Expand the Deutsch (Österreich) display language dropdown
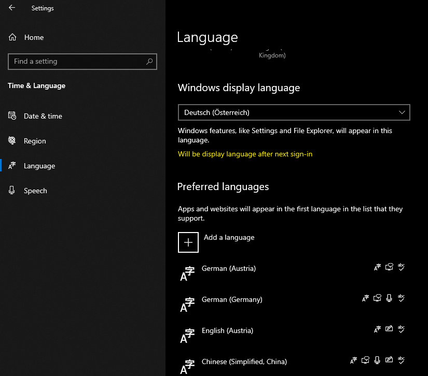The width and height of the screenshot is (428, 376). (x=294, y=112)
